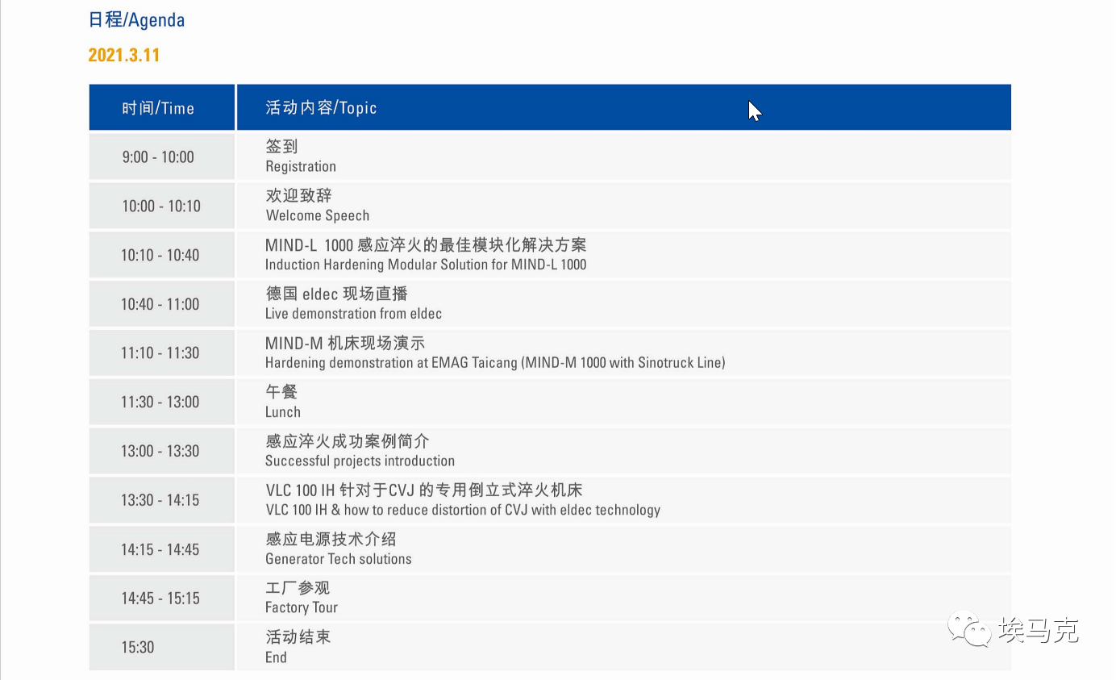Click the 工厂参观 entry
The width and height of the screenshot is (1116, 680).
click(298, 588)
